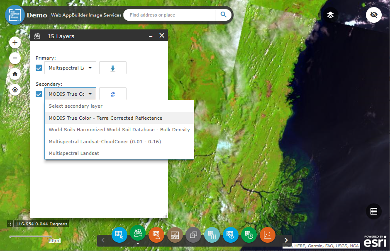Open the orange scatterplot widget
390x251 pixels.
(267, 234)
